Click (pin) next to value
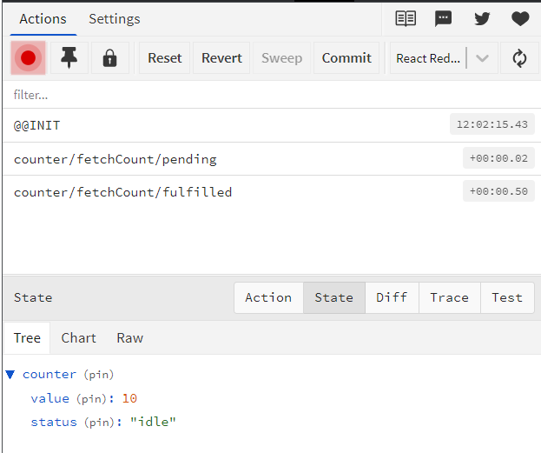The image size is (541, 453). [x=91, y=399]
